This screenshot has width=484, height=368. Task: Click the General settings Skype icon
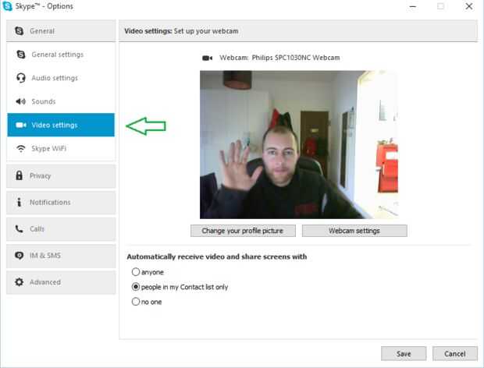20,55
